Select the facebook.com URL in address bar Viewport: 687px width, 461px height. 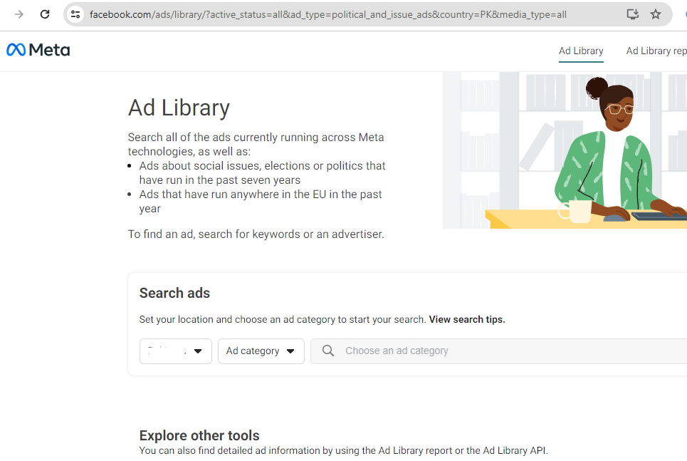pos(327,14)
